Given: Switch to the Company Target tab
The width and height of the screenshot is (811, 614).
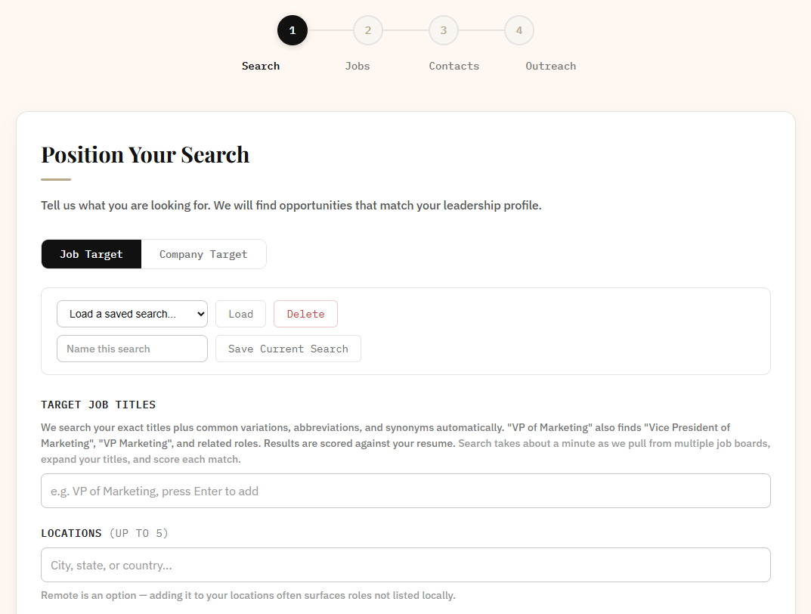Looking at the screenshot, I should point(203,254).
